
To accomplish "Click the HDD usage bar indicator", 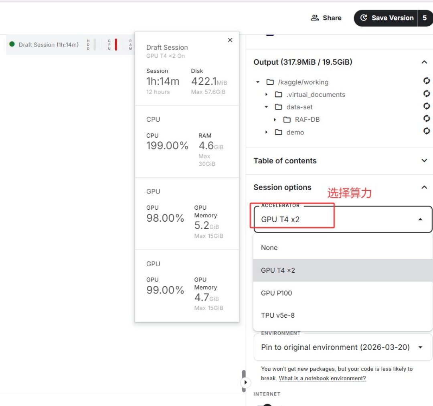I will [95, 45].
